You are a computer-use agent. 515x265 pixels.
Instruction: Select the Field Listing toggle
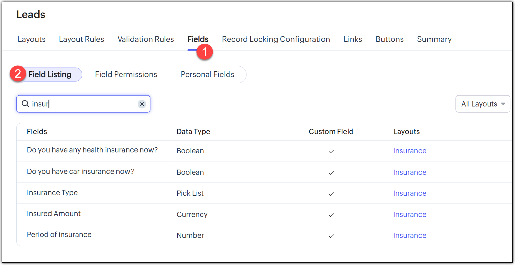tap(50, 75)
